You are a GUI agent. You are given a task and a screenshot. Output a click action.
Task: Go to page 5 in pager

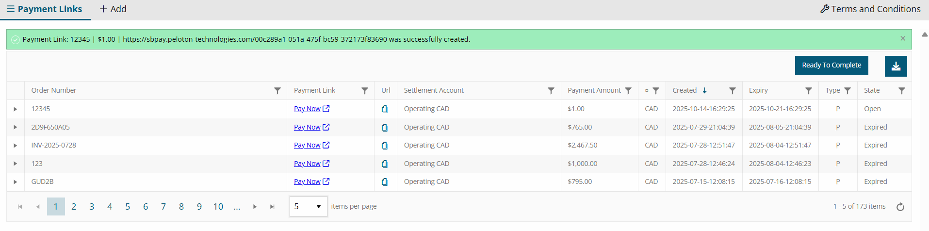pyautogui.click(x=128, y=207)
